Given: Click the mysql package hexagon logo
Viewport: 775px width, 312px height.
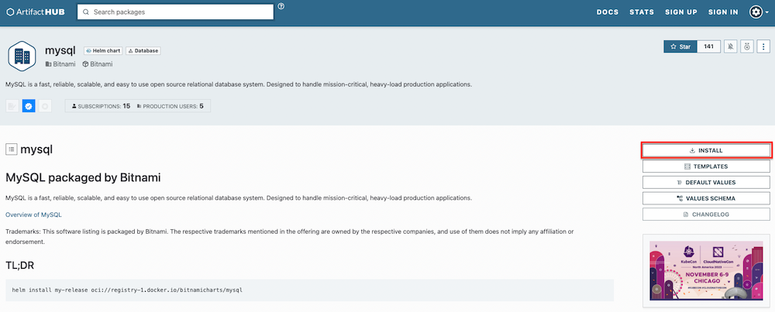Looking at the screenshot, I should coord(22,56).
